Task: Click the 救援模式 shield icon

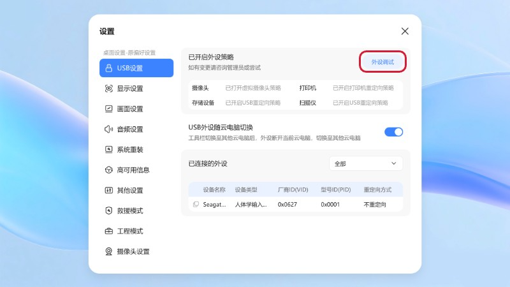Action: (x=108, y=210)
